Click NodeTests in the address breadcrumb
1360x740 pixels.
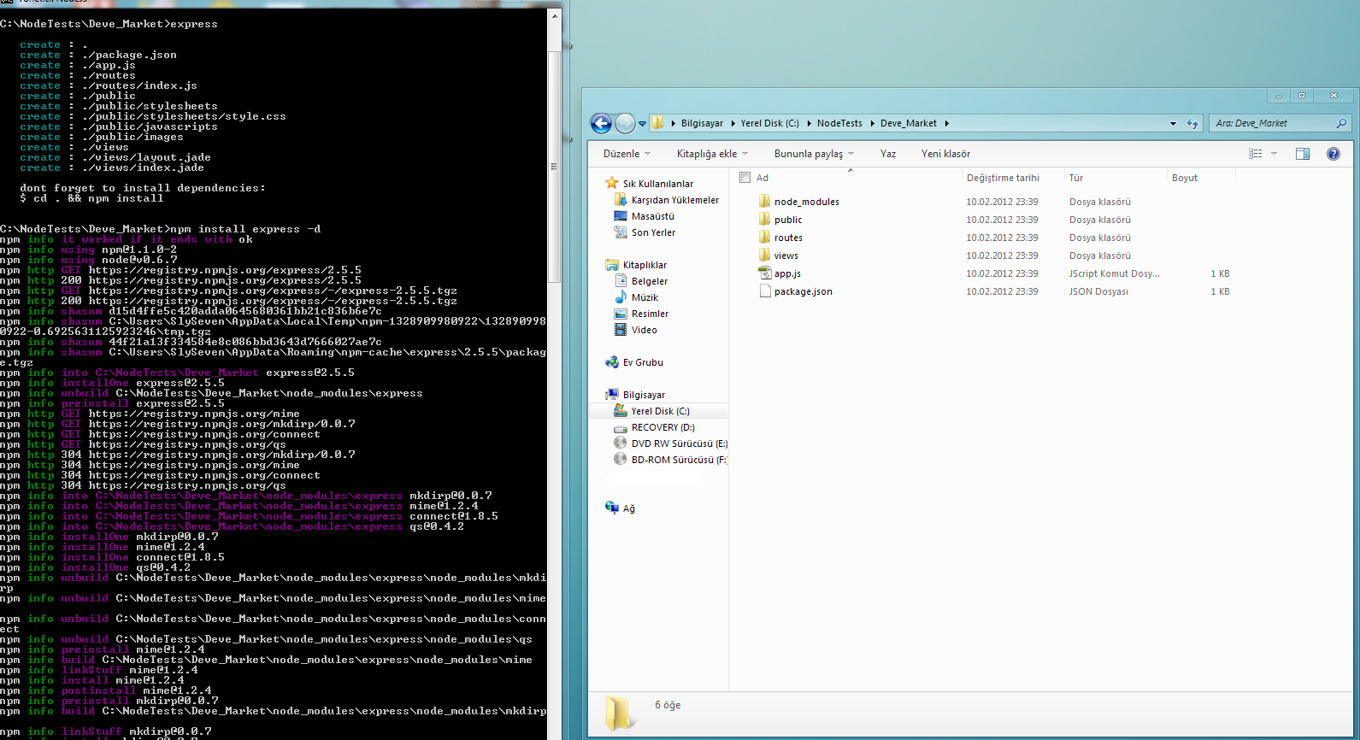click(839, 124)
